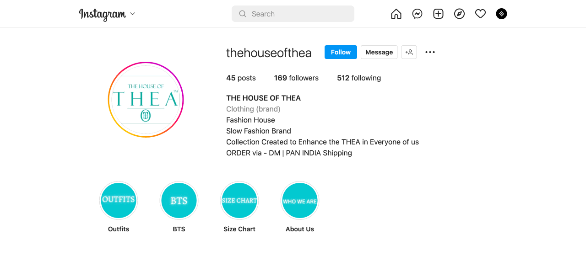The image size is (586, 256).
Task: View the 169 followers list
Action: click(296, 78)
